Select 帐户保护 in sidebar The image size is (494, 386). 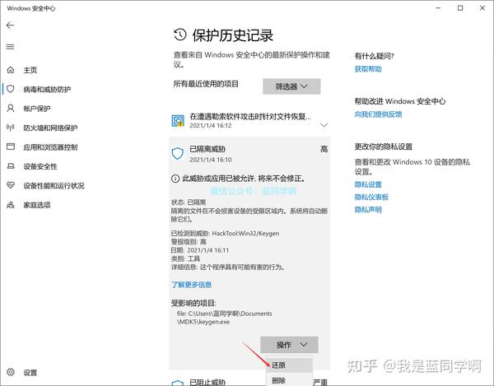pyautogui.click(x=37, y=109)
